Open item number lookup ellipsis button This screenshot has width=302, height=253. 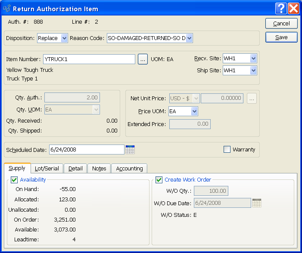coord(143,59)
